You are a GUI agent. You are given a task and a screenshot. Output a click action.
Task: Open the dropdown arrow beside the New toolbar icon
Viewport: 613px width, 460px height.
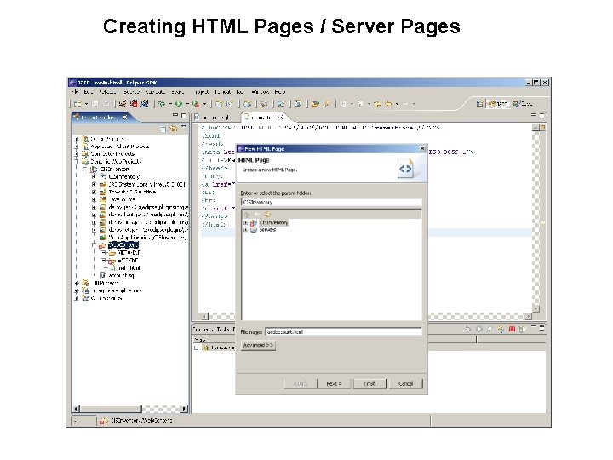coord(86,104)
